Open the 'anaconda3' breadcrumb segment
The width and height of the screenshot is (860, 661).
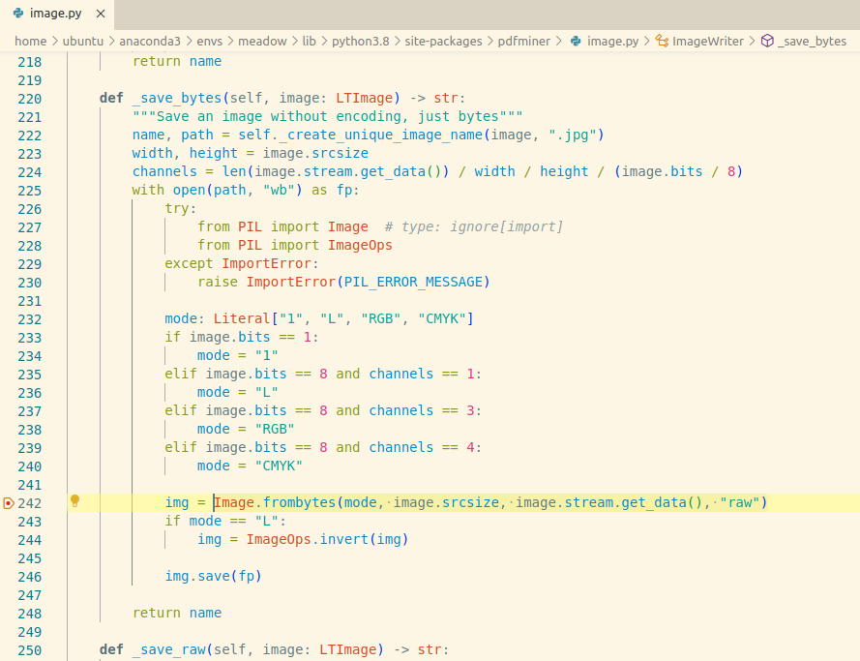[x=150, y=42]
